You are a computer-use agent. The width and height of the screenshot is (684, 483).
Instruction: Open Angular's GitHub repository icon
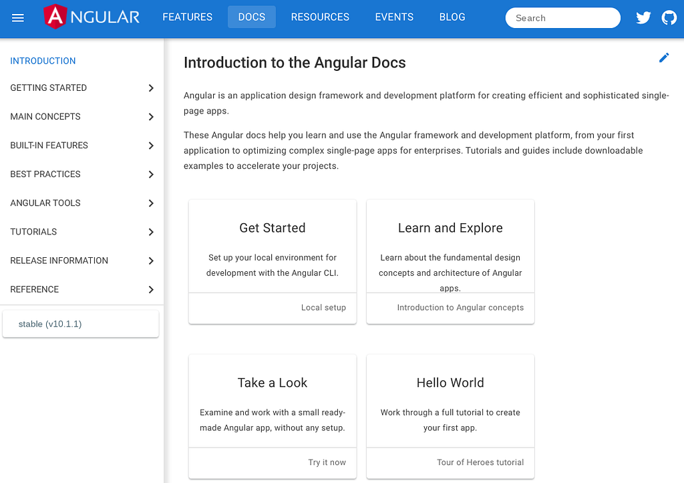click(669, 18)
